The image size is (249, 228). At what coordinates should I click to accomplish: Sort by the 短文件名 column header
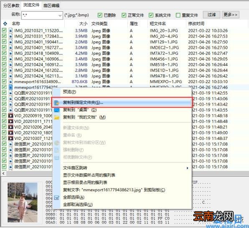158,24
